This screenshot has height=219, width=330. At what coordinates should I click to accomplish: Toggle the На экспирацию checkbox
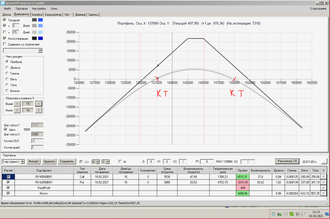[x=5, y=38]
